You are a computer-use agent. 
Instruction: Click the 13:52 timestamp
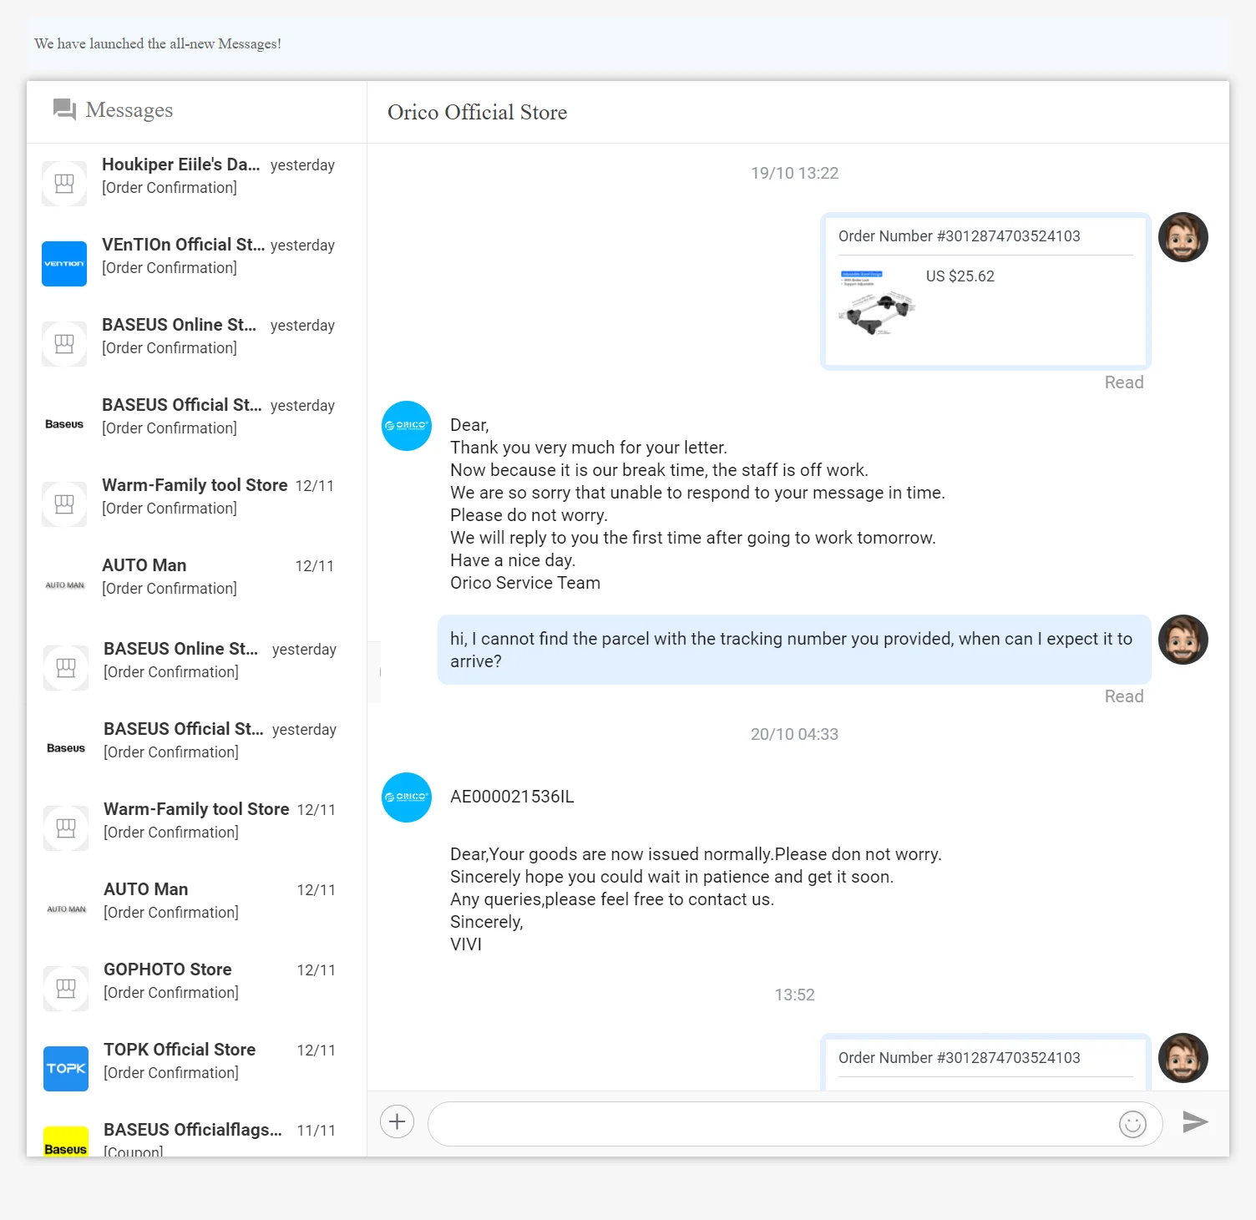pyautogui.click(x=794, y=995)
